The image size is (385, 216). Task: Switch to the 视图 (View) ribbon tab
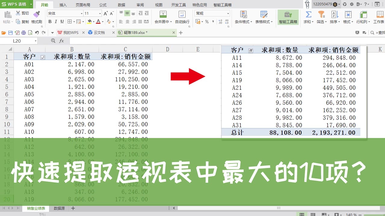point(159,5)
